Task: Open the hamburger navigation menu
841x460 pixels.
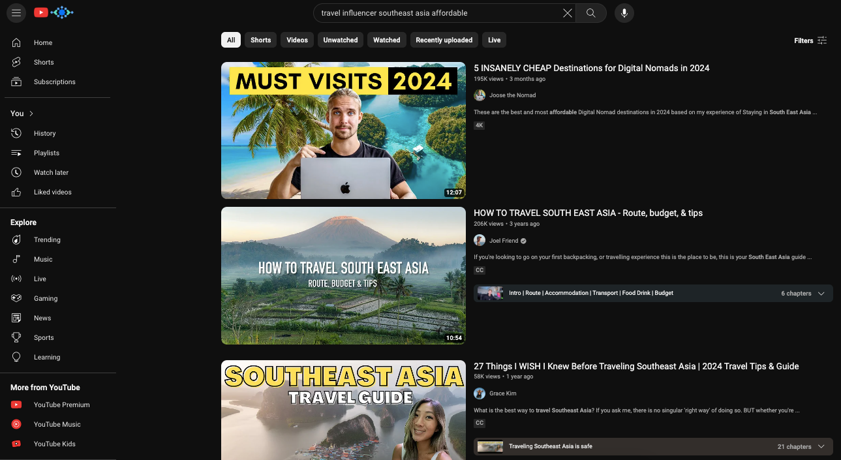Action: (x=16, y=13)
